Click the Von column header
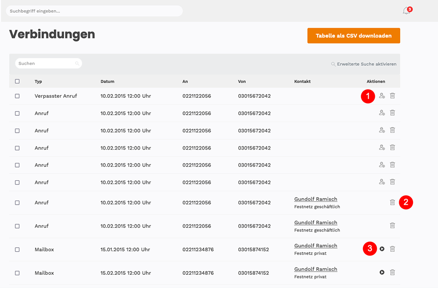 point(242,81)
